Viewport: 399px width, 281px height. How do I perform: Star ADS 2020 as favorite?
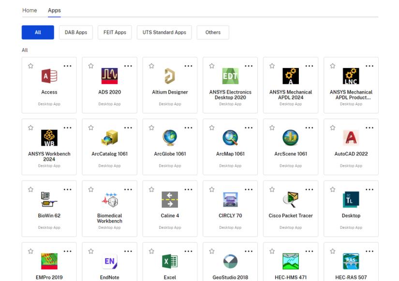pos(91,66)
